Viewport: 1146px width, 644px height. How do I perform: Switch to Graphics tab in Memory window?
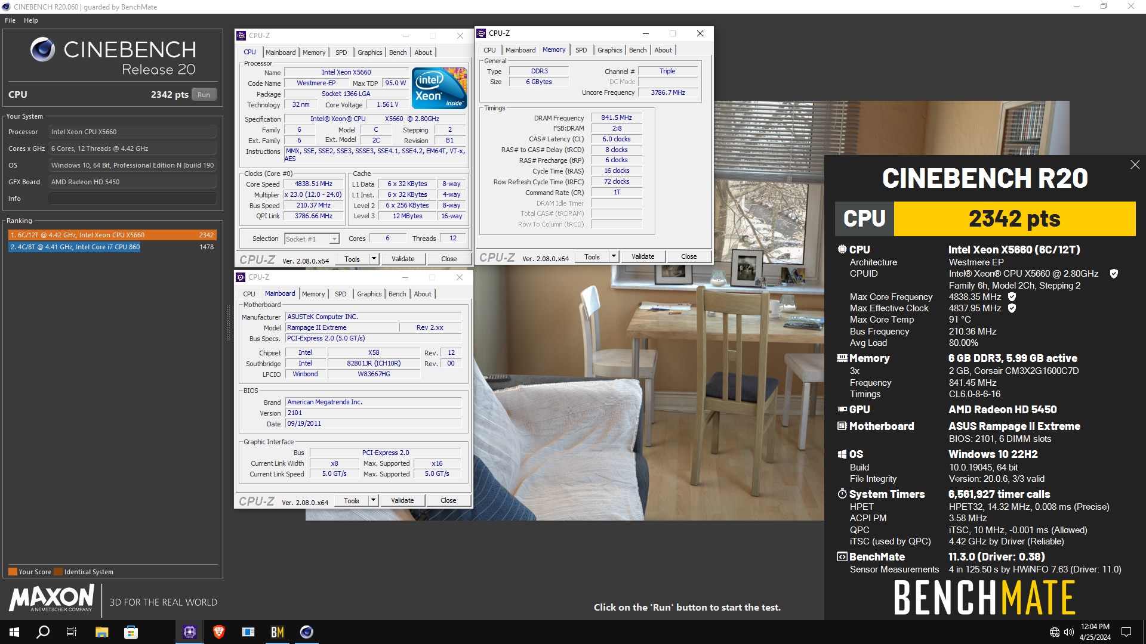610,50
